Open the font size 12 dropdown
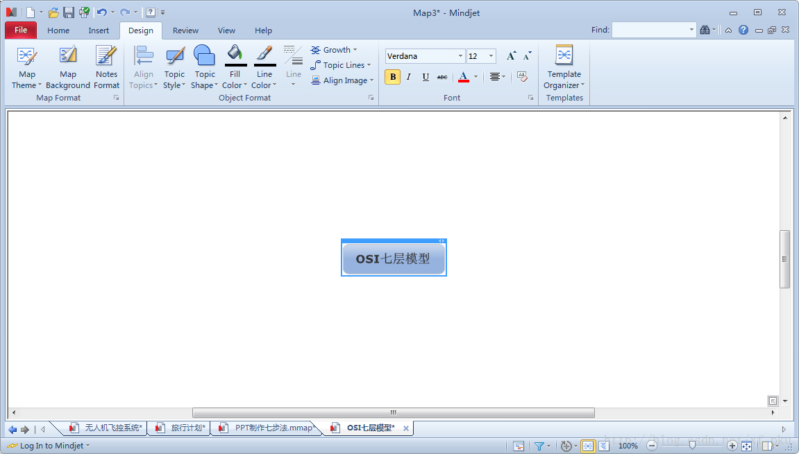The image size is (799, 454). [x=491, y=56]
